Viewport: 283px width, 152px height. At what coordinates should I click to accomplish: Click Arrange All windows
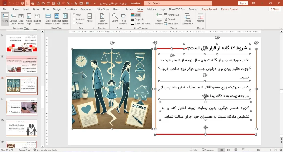click(x=172, y=15)
